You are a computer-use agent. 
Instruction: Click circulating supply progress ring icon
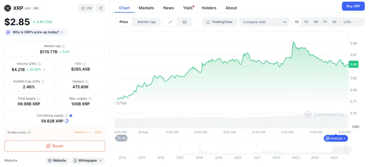pos(67,121)
